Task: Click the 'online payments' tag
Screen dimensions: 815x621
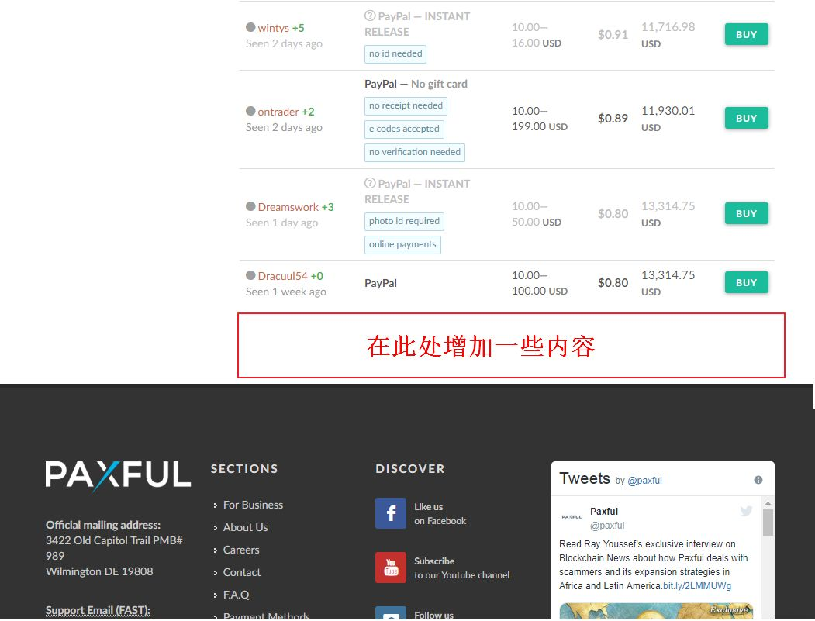Action: click(402, 244)
